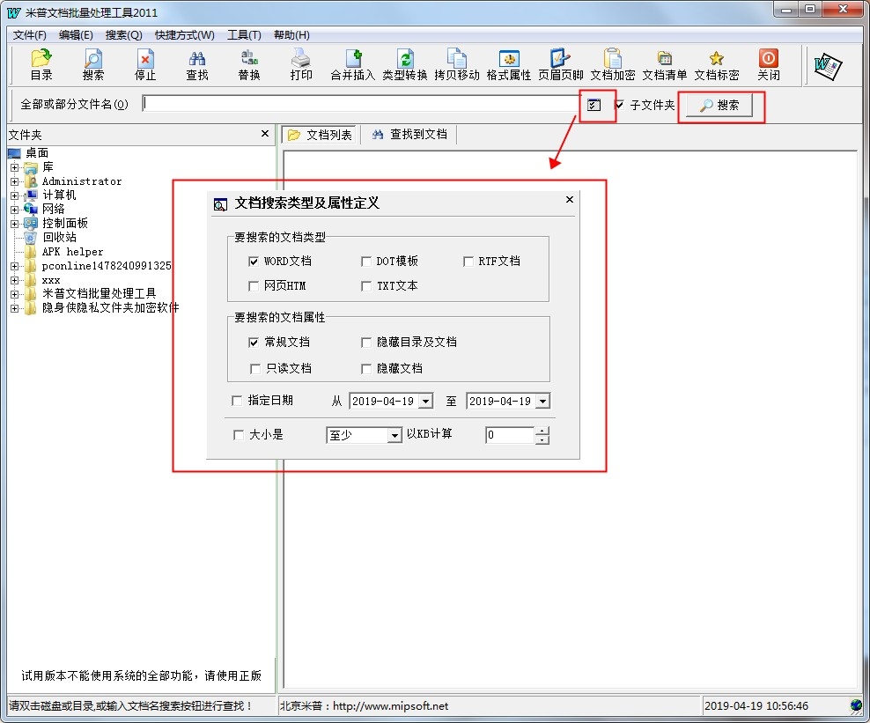Screen dimensions: 870x723
Task: Expand the 隐身侠隐私文件夹加密软件 folder node
Action: 14,308
